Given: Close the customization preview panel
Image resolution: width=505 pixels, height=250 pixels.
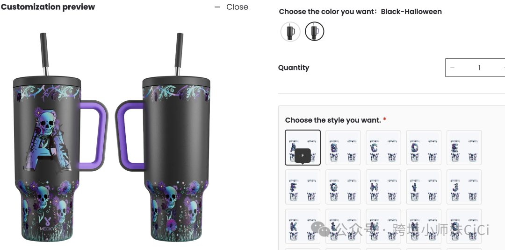Looking at the screenshot, I should coord(237,7).
